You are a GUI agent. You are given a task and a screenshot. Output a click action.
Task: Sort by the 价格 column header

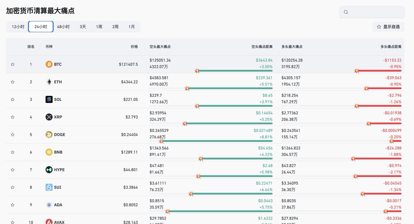(134, 47)
